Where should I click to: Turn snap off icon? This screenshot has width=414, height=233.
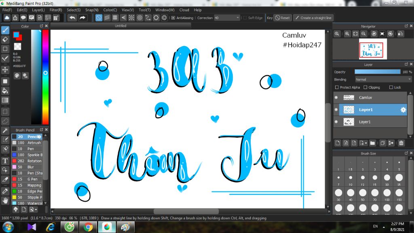(x=99, y=18)
